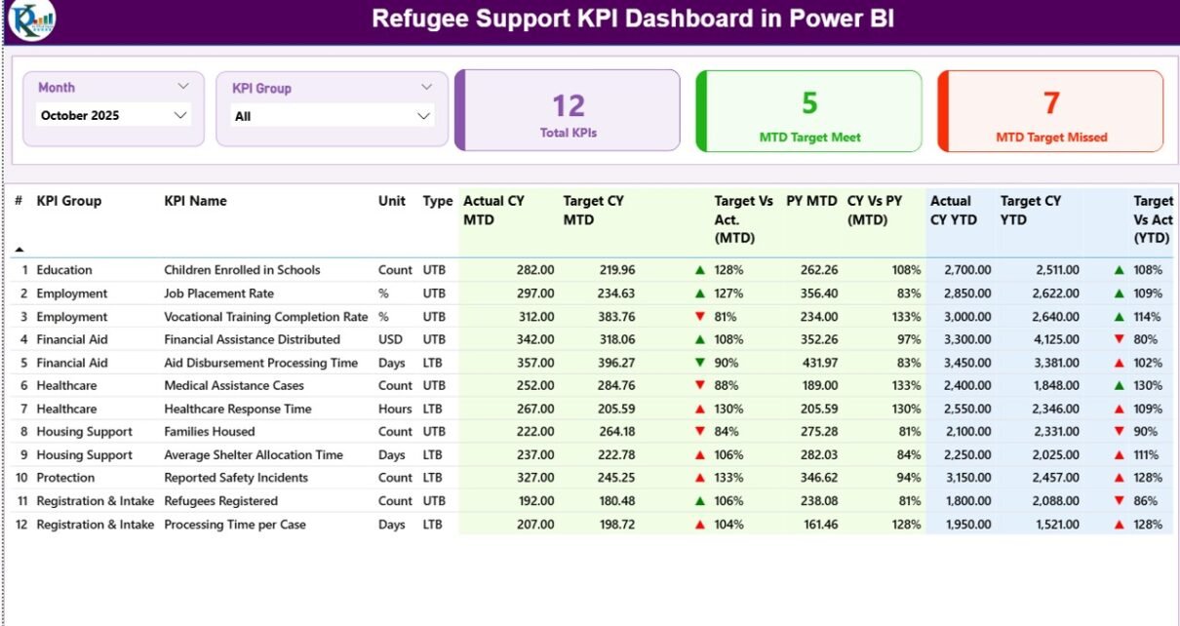Click the sort arrow under the # column

(x=19, y=250)
